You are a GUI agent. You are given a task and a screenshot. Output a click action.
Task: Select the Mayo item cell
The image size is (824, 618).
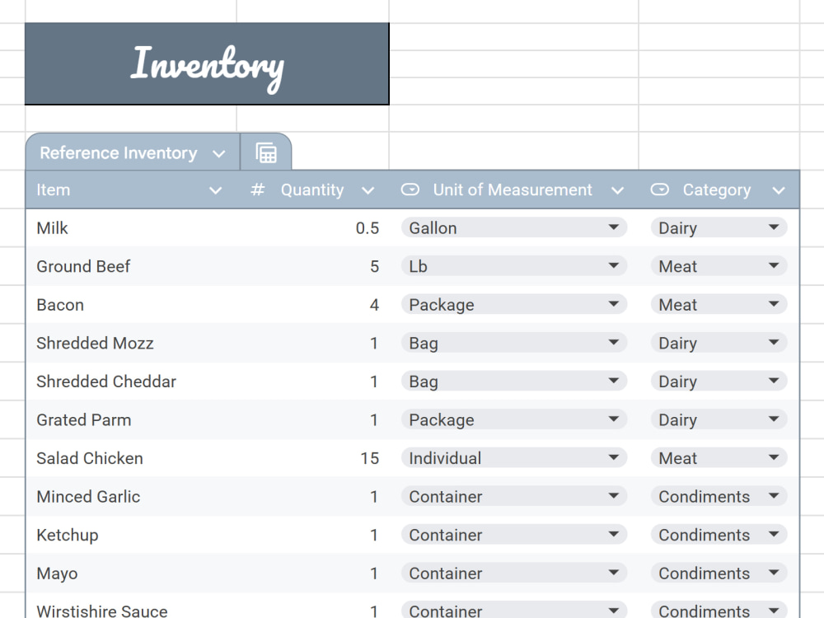(x=131, y=573)
